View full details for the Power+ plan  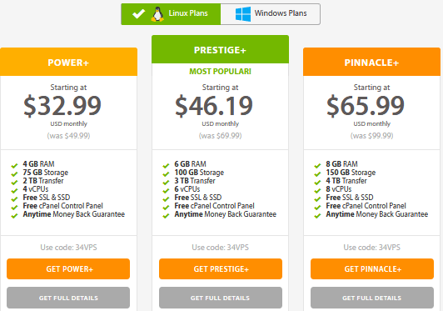[68, 298]
